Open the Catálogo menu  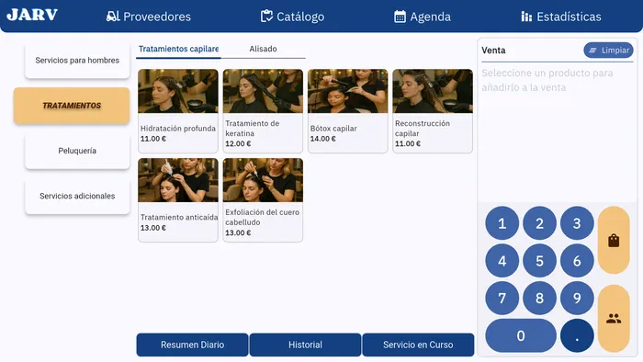tap(292, 17)
